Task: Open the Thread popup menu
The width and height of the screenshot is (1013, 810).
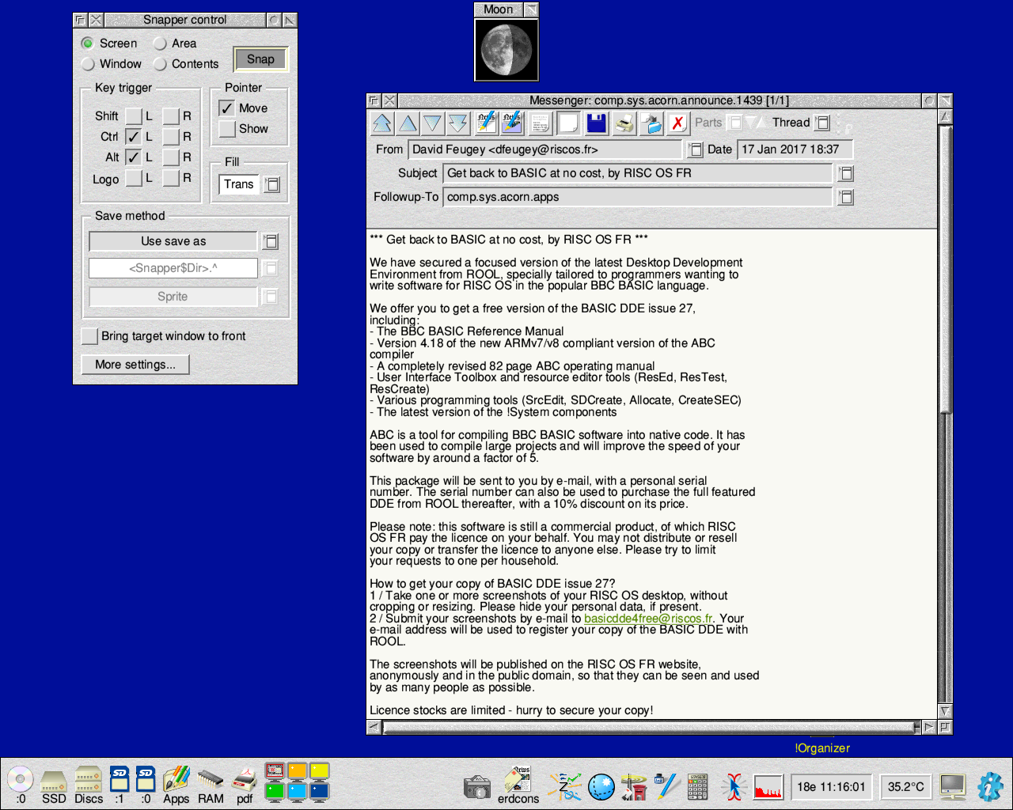Action: click(822, 123)
